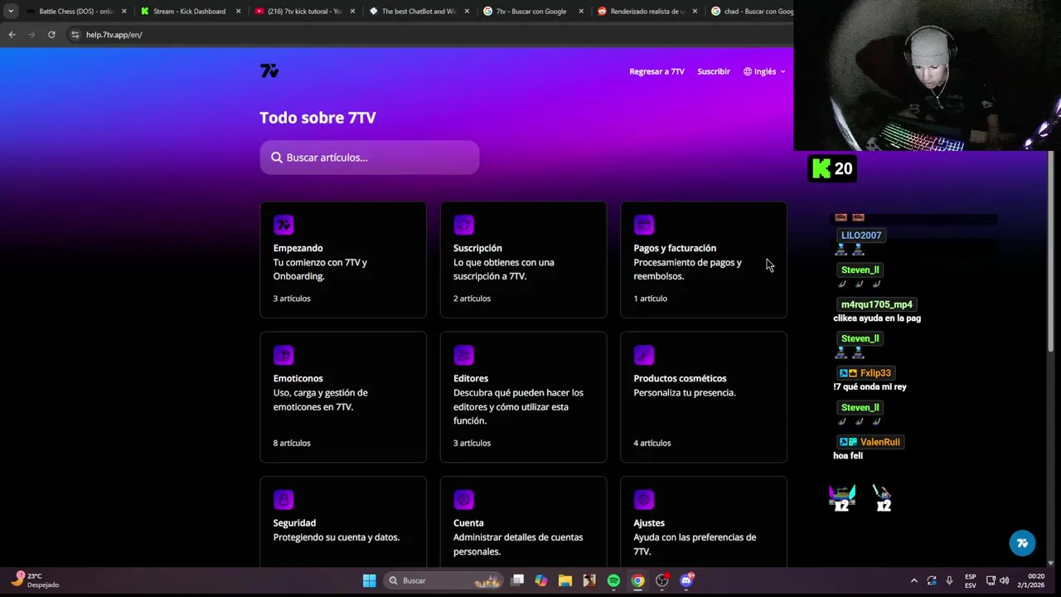
Task: Click the Windows taskbar Buscar search box
Action: 443,580
